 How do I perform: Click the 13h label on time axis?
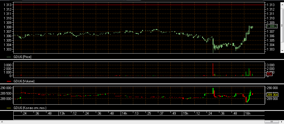(62, 113)
